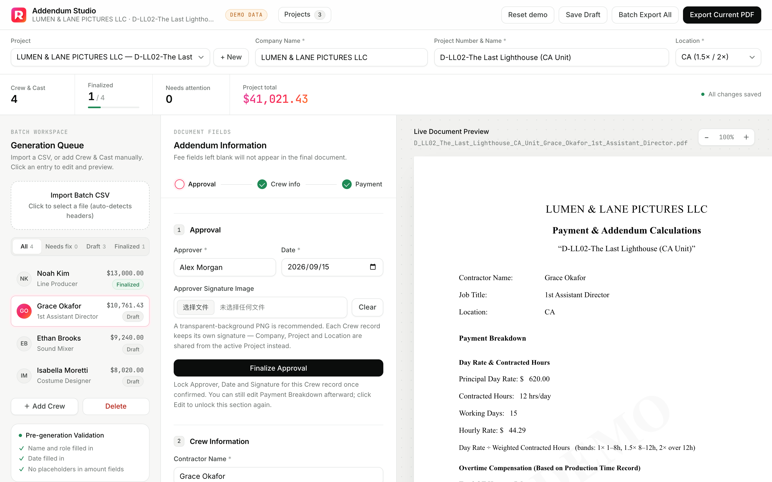This screenshot has width=772, height=482.
Task: Click the Payment step checkmark
Action: [347, 184]
